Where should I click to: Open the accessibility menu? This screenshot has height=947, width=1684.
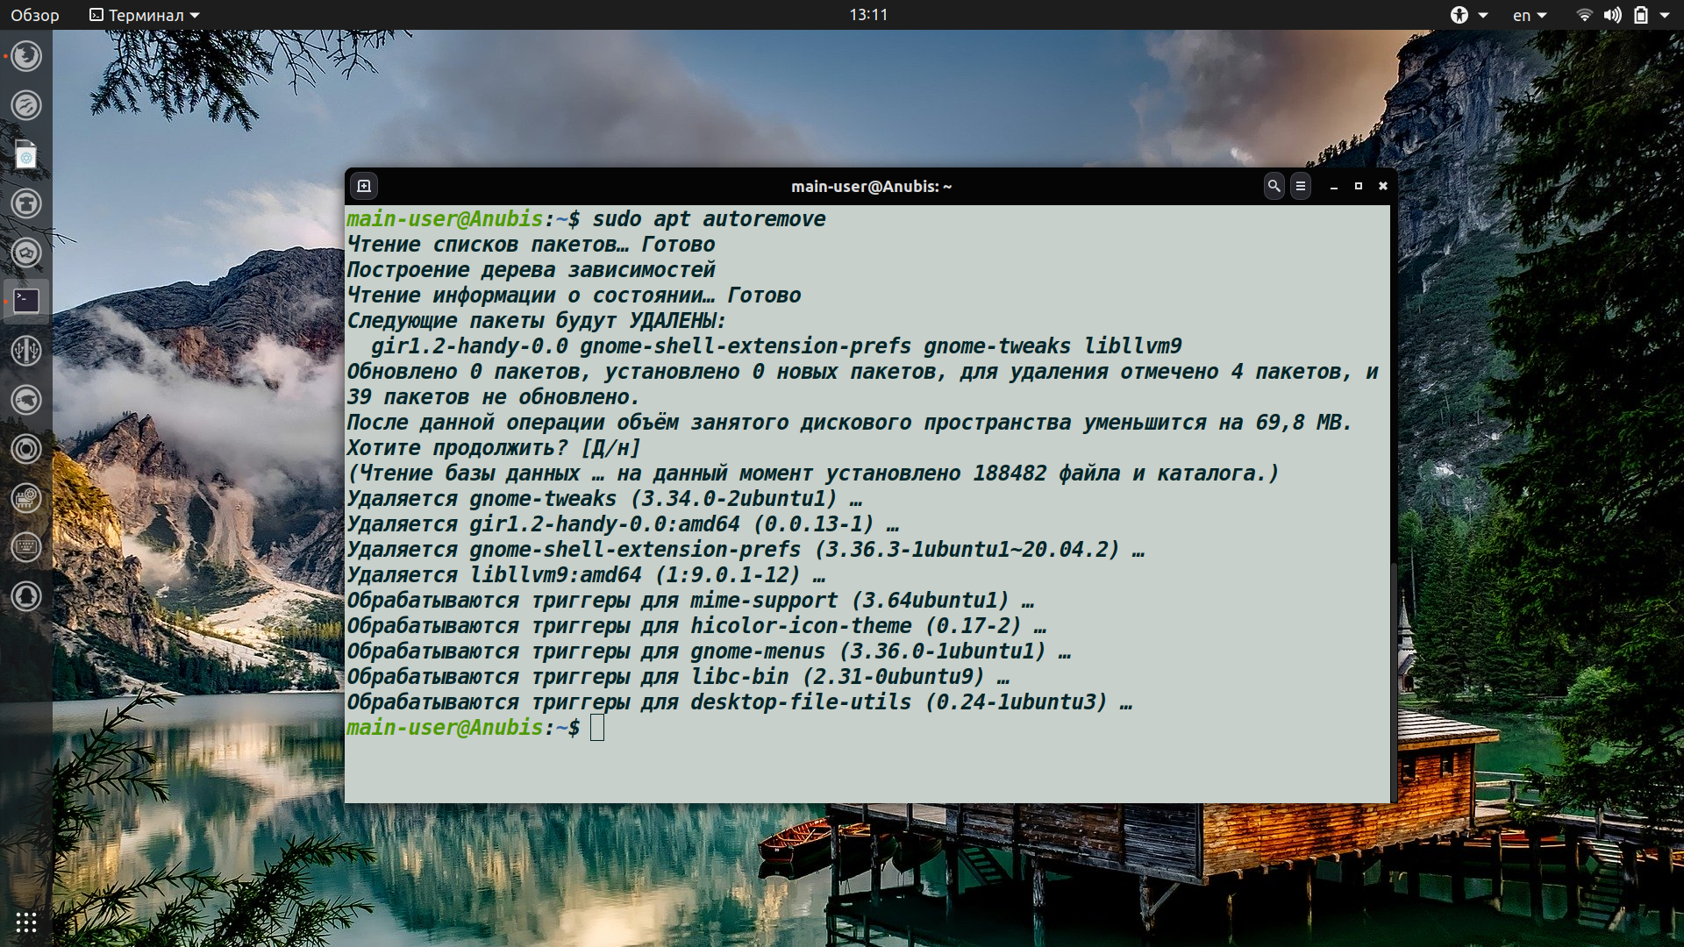point(1459,15)
